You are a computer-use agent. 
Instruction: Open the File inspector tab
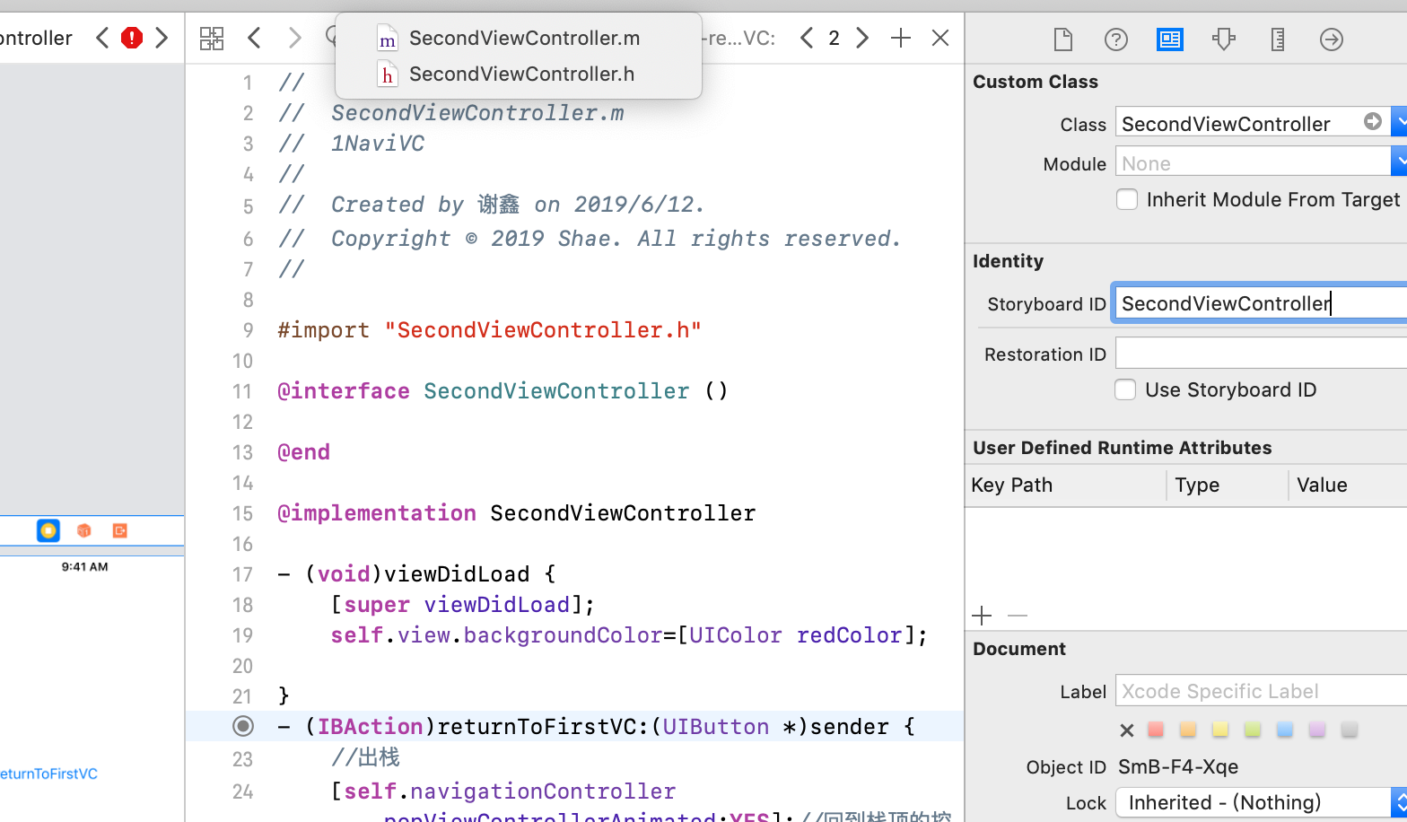[1062, 39]
